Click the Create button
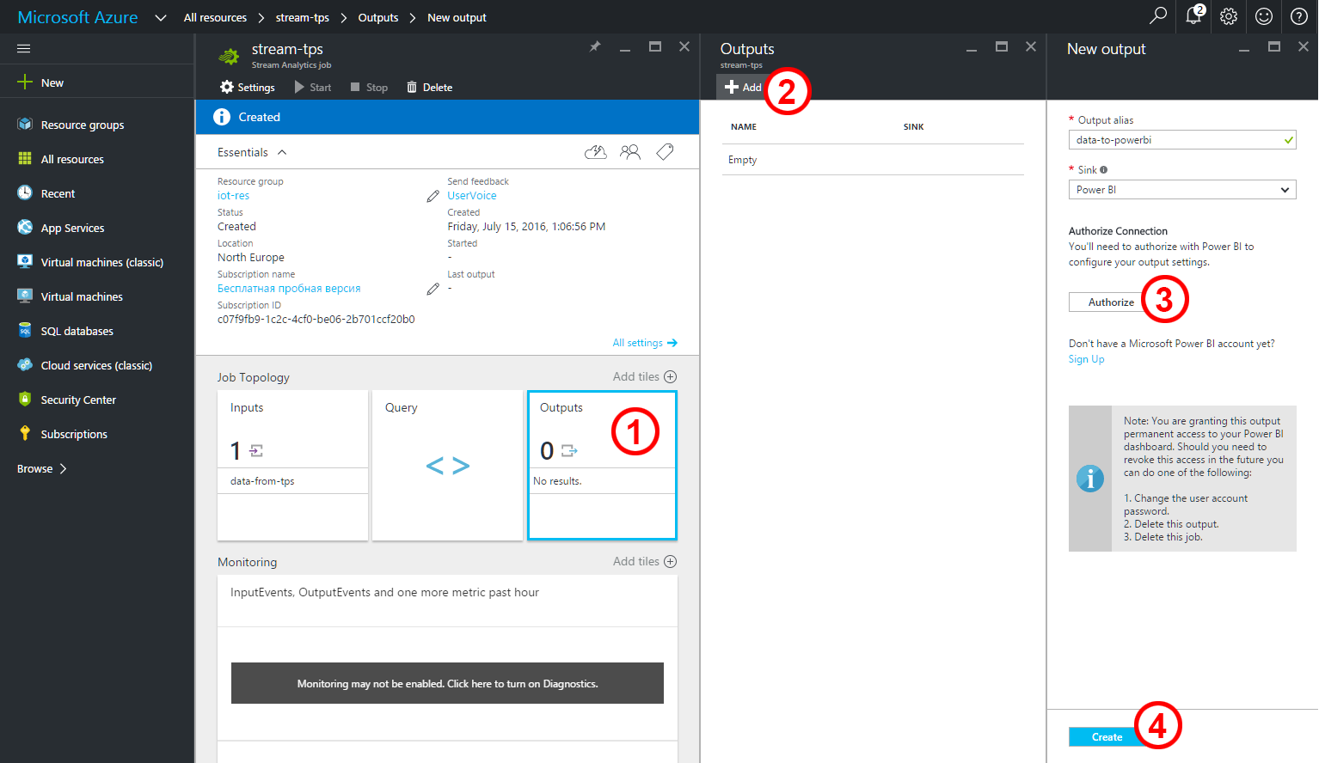This screenshot has height=763, width=1319. pos(1107,736)
